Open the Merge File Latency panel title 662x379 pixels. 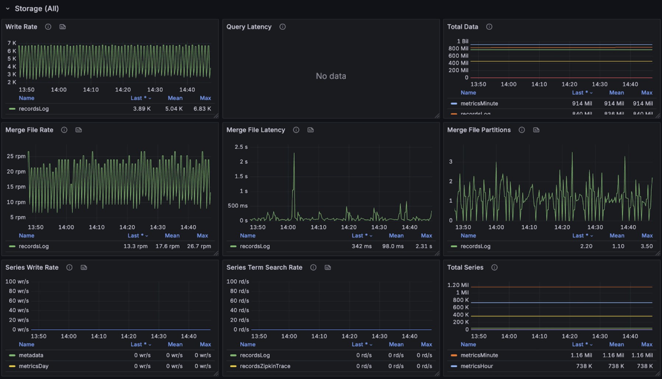pyautogui.click(x=256, y=130)
